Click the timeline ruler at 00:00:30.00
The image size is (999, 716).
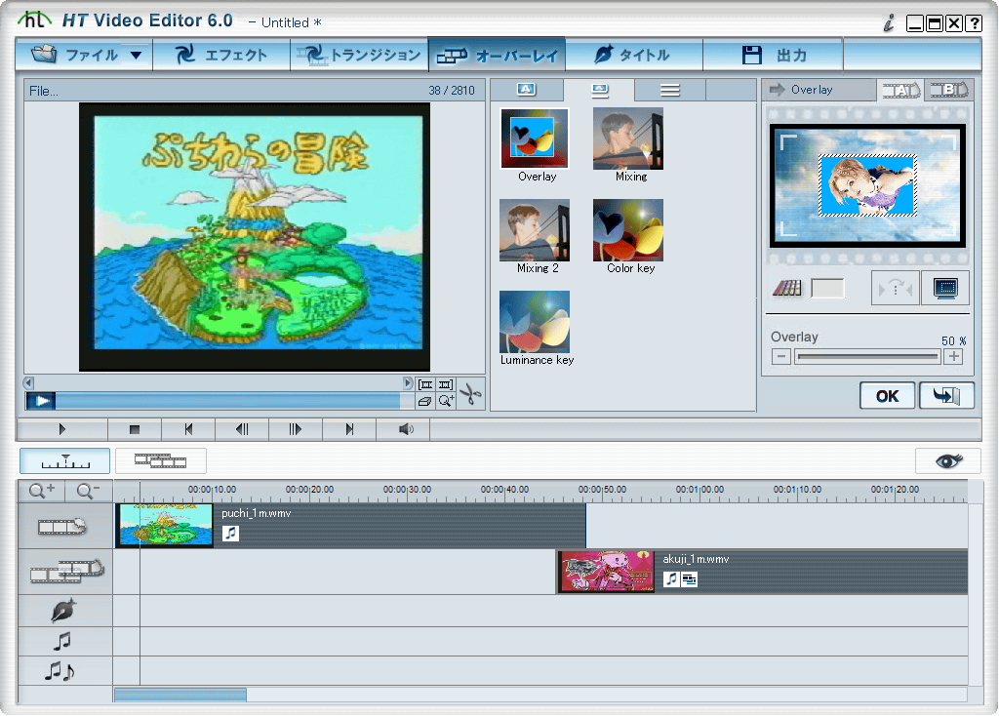coord(408,490)
